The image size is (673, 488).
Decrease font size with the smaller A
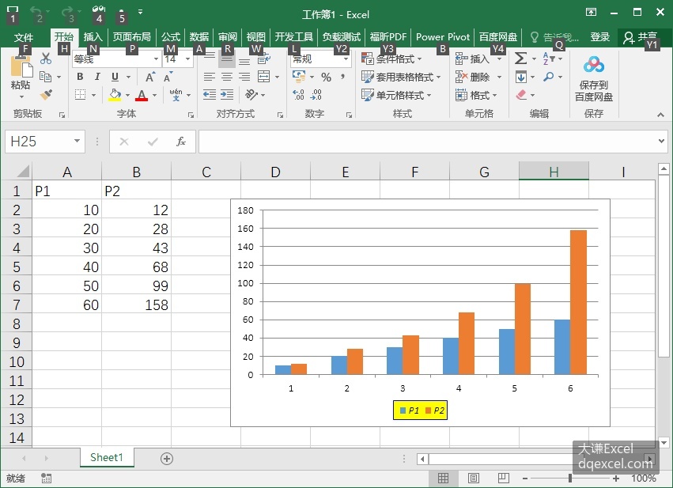[168, 78]
